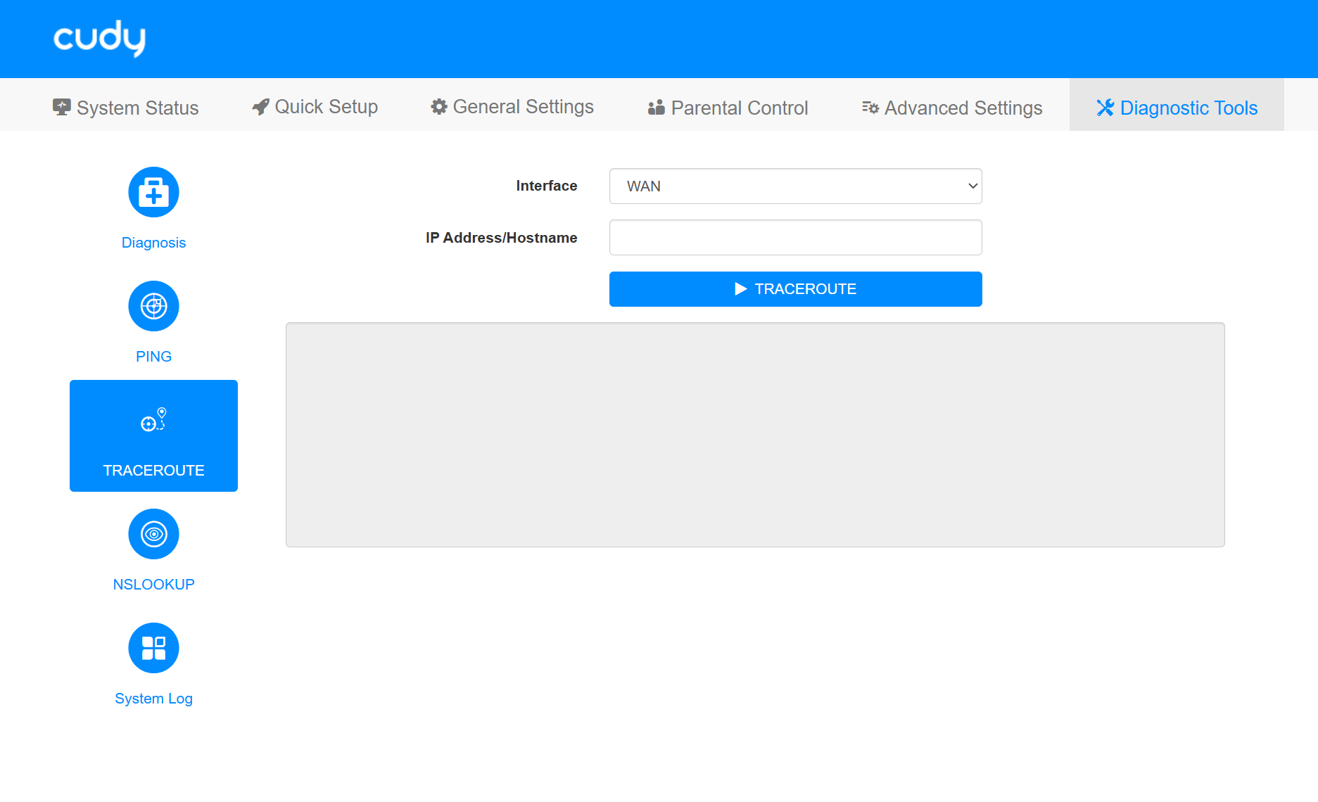Click the General Settings gear icon
The height and width of the screenshot is (802, 1318).
tap(439, 107)
